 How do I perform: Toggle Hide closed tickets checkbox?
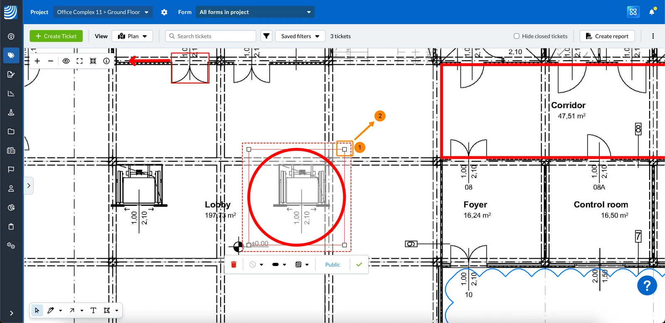click(x=516, y=36)
